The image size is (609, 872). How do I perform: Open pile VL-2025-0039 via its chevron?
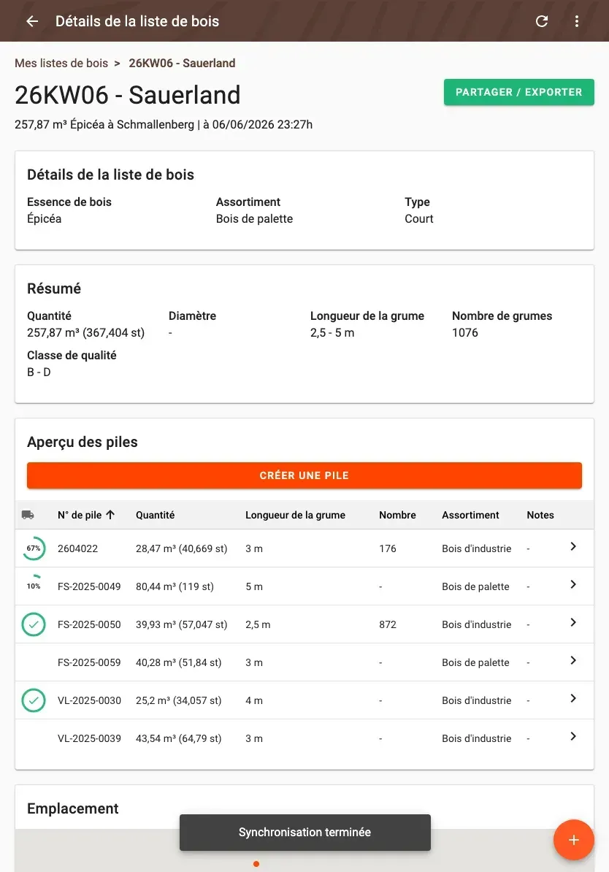572,736
